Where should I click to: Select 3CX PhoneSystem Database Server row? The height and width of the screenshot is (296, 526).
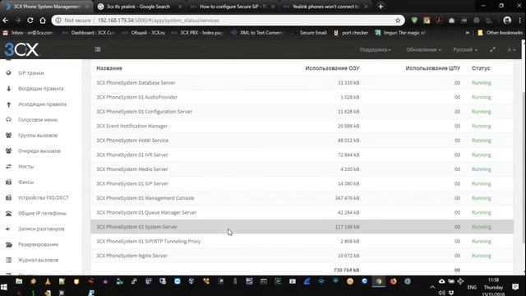[x=302, y=83]
